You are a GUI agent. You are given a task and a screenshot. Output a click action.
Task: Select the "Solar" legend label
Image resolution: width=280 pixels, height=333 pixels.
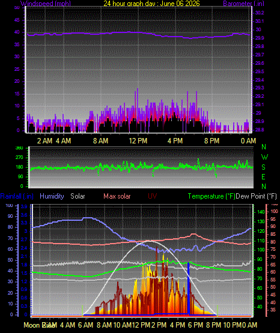tap(78, 196)
